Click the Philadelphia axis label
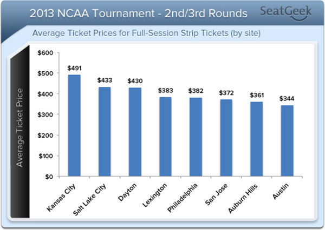Screen dimensions: 325x230 click(x=182, y=198)
